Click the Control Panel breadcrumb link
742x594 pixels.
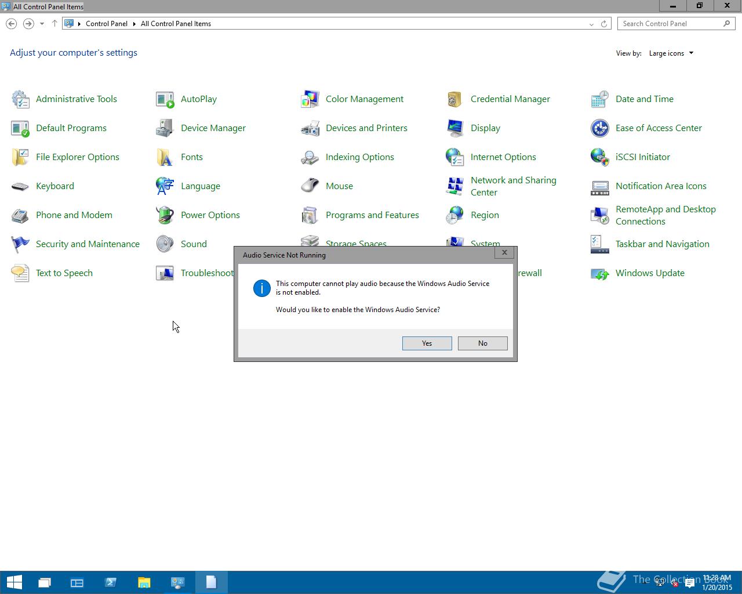pos(107,24)
